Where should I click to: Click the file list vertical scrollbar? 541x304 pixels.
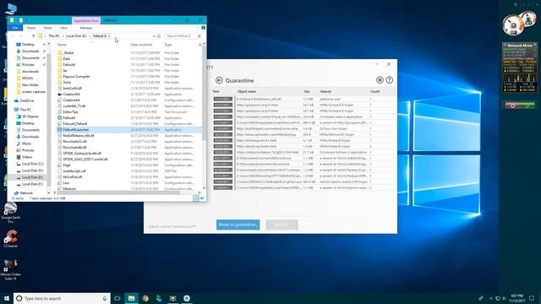pyautogui.click(x=205, y=93)
